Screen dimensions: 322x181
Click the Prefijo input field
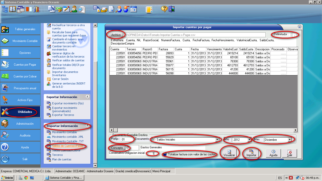coord(127,139)
